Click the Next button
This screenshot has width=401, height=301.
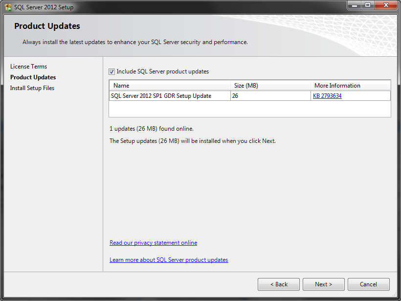(323, 284)
